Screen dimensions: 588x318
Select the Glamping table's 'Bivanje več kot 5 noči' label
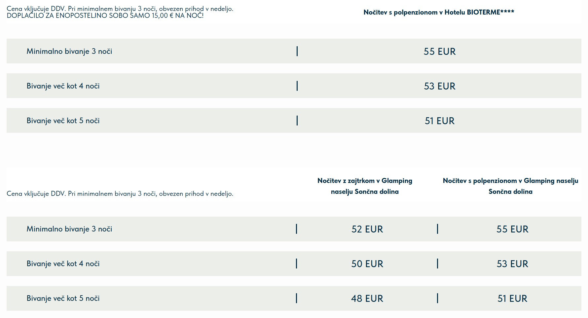click(63, 298)
